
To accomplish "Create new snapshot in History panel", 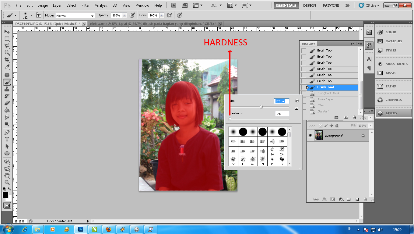I will point(346,117).
